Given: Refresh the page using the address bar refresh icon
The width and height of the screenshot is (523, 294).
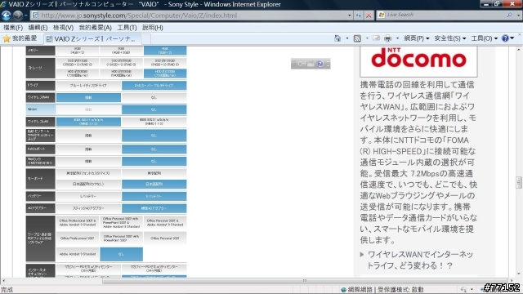Looking at the screenshot, I should [358, 16].
